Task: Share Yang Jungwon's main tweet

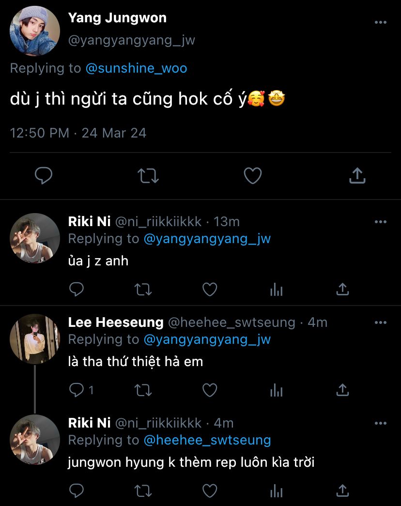Action: [x=357, y=176]
